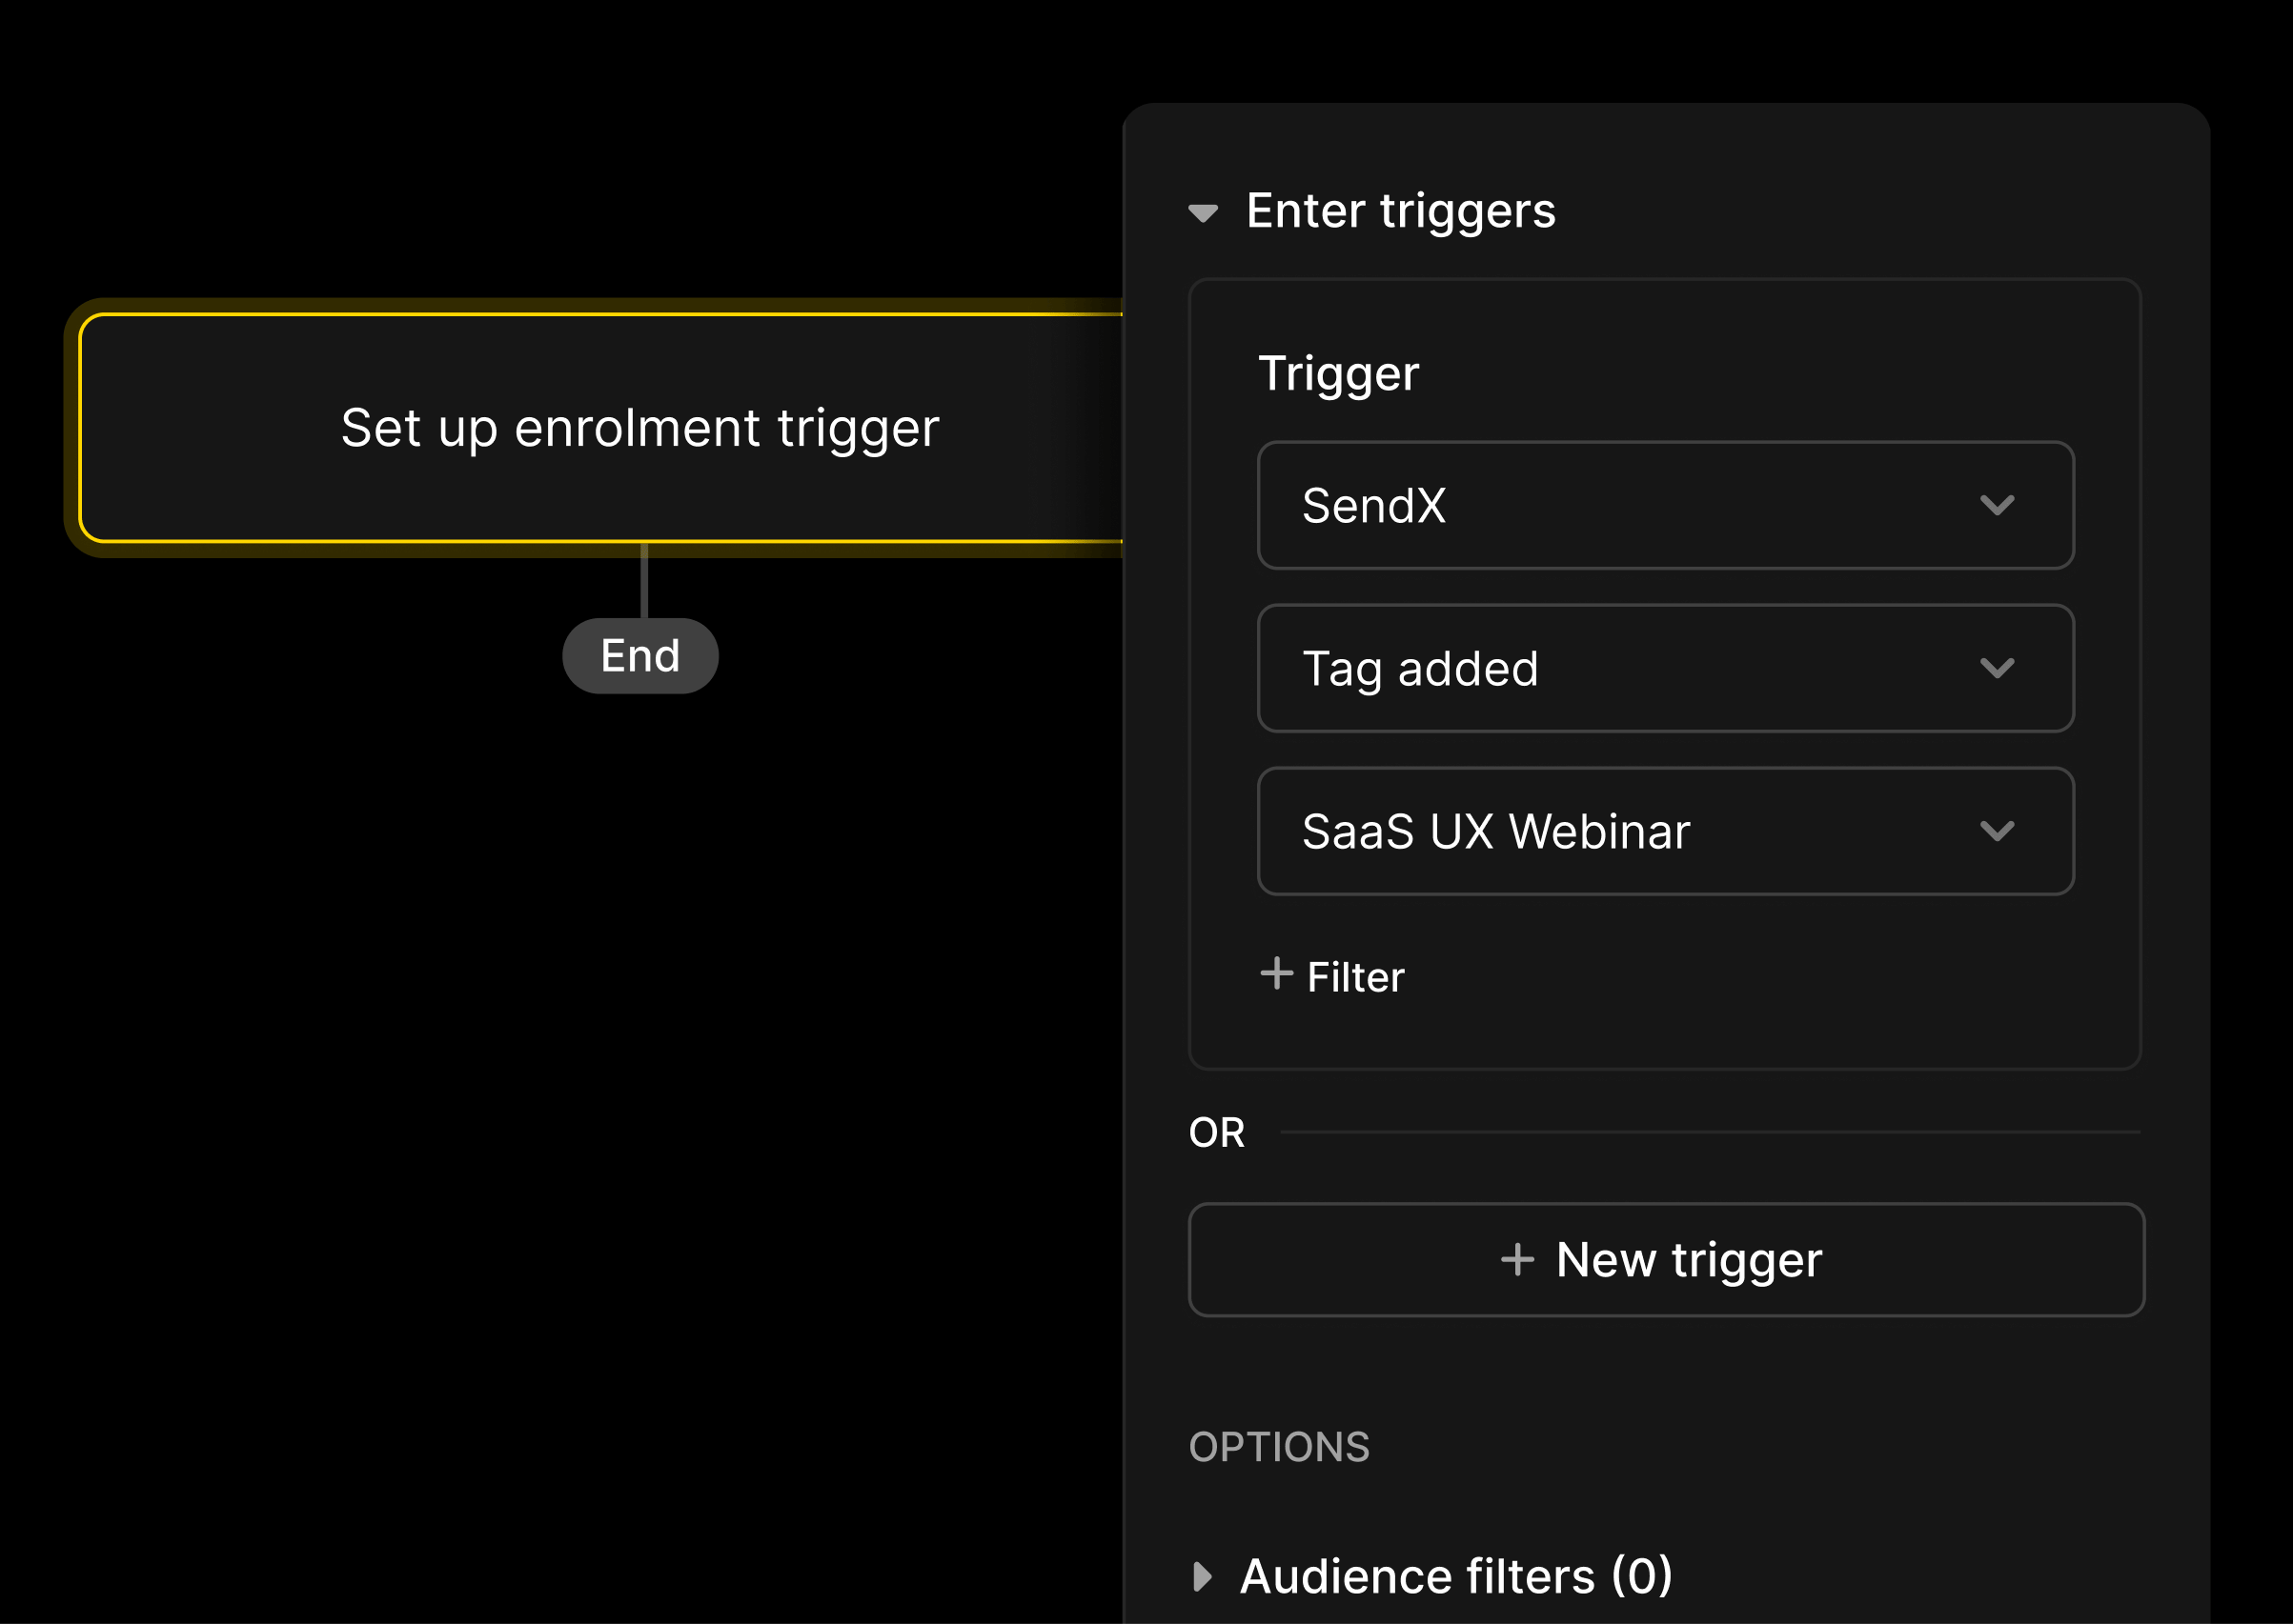
Task: Open the SendX trigger source dropdown
Action: pyautogui.click(x=1666, y=505)
